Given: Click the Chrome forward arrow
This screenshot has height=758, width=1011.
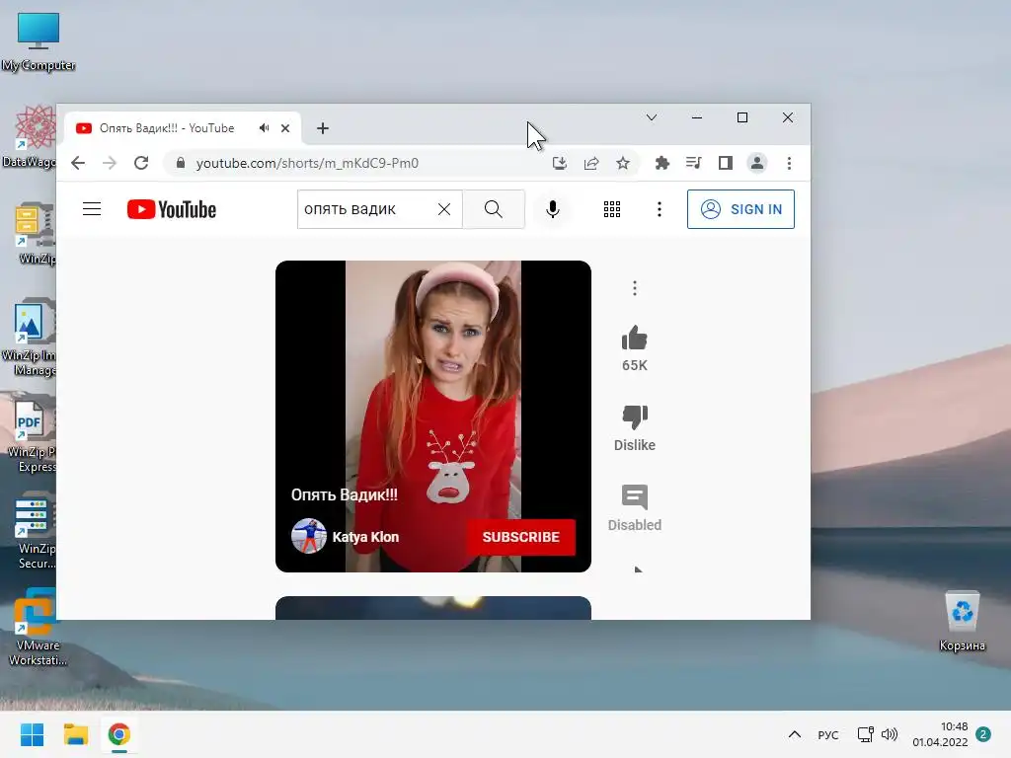Looking at the screenshot, I should pos(110,163).
